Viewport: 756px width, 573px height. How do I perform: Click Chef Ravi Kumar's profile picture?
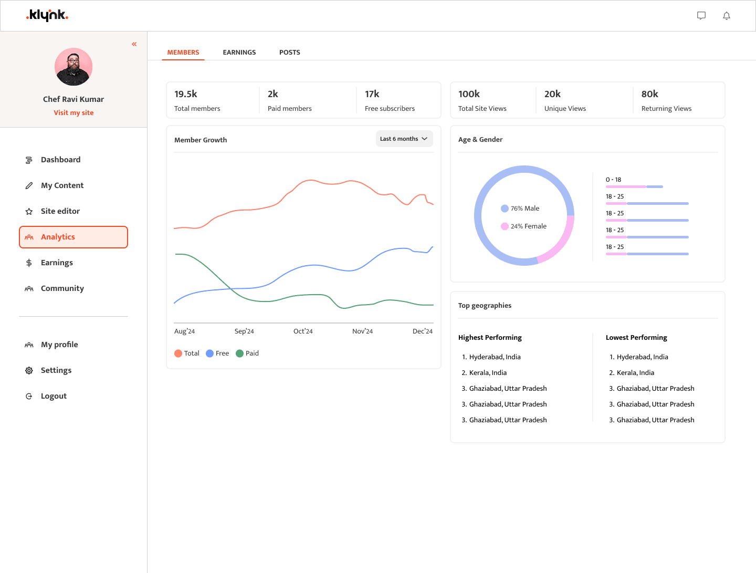coord(73,67)
